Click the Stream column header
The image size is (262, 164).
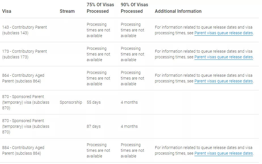(67, 11)
